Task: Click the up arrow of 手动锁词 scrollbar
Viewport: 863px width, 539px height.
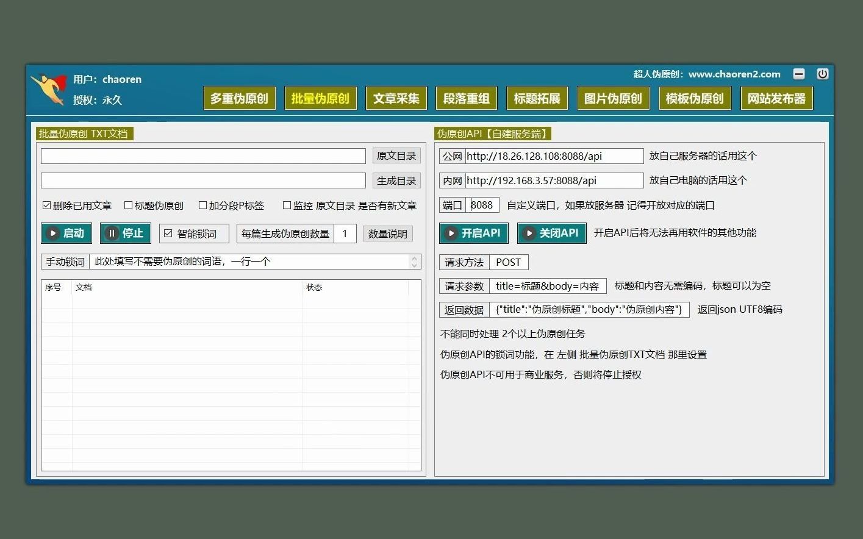Action: pos(415,258)
